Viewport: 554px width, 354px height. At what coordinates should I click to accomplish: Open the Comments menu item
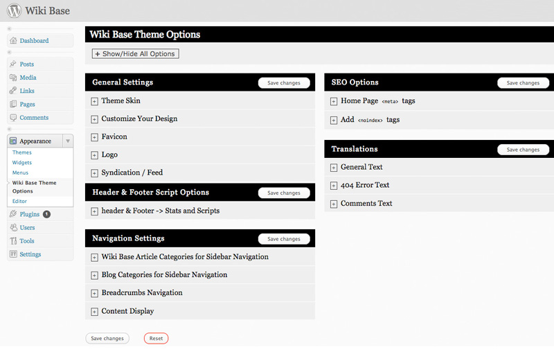[34, 118]
